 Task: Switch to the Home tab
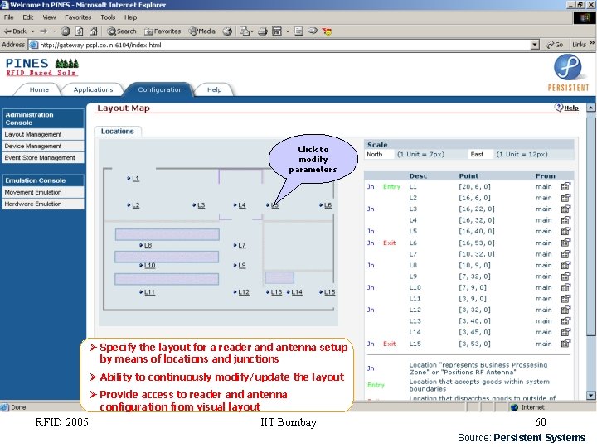coord(39,89)
